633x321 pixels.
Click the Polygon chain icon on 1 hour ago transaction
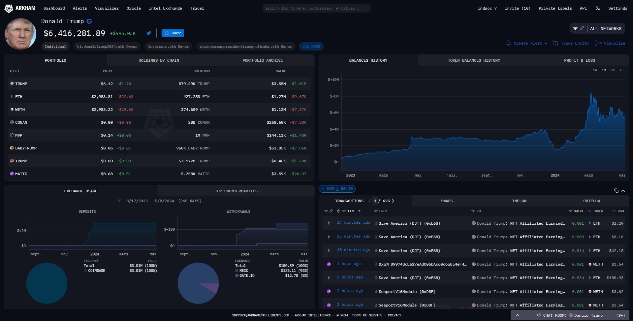pyautogui.click(x=329, y=264)
